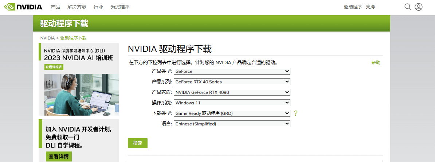Click the 查看详情 button
435x162 pixels.
[x=59, y=157]
